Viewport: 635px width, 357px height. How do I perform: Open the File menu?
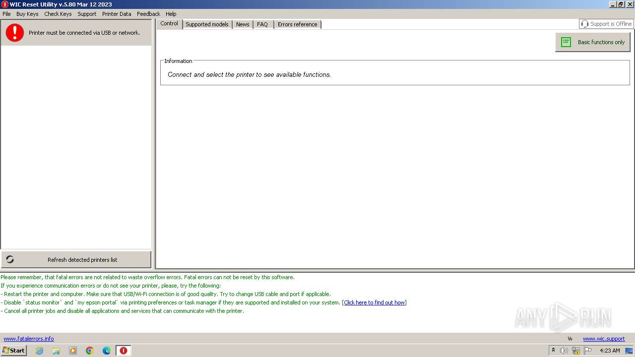click(6, 14)
